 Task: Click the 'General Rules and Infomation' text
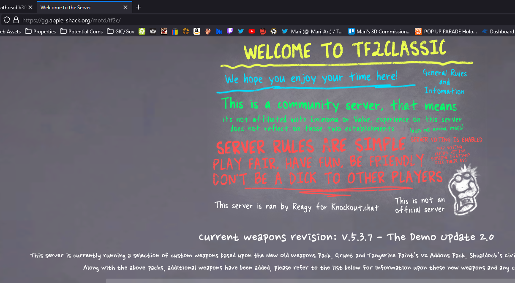coord(444,82)
